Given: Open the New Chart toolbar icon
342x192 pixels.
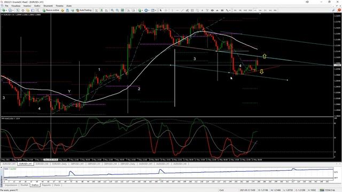Looking at the screenshot, I should [4, 10].
